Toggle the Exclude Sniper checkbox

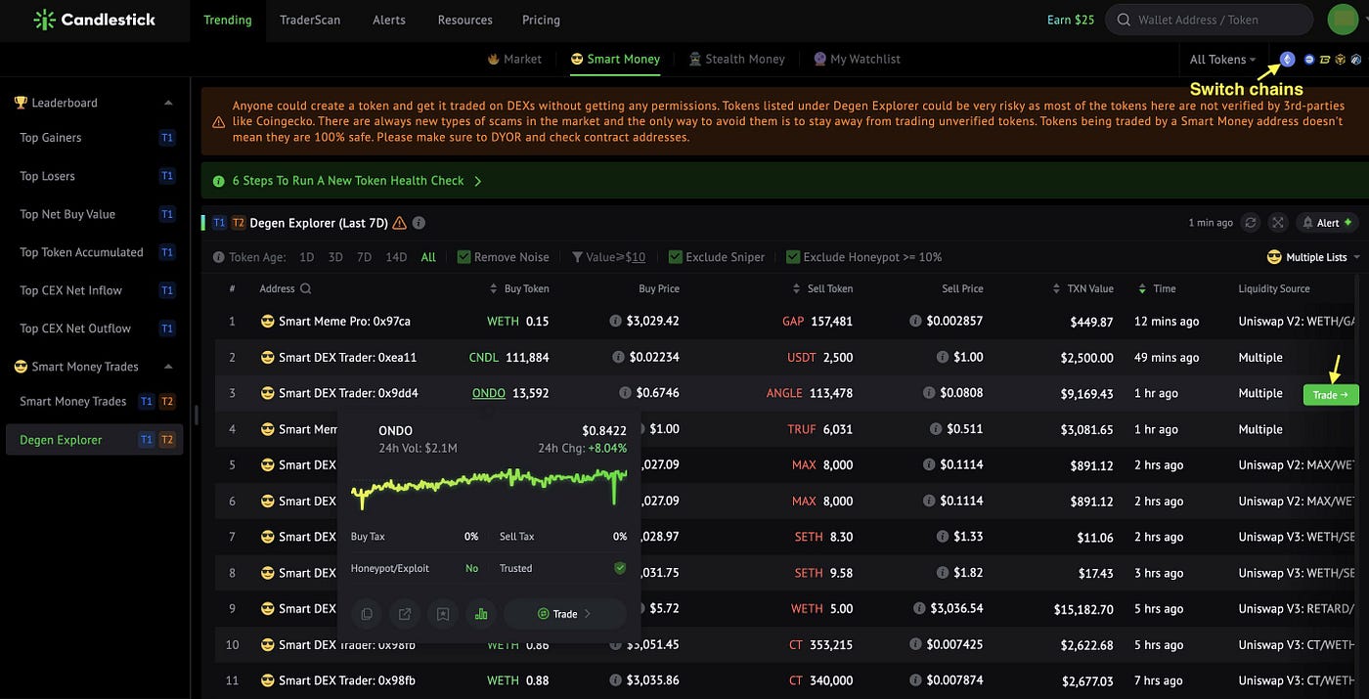676,257
